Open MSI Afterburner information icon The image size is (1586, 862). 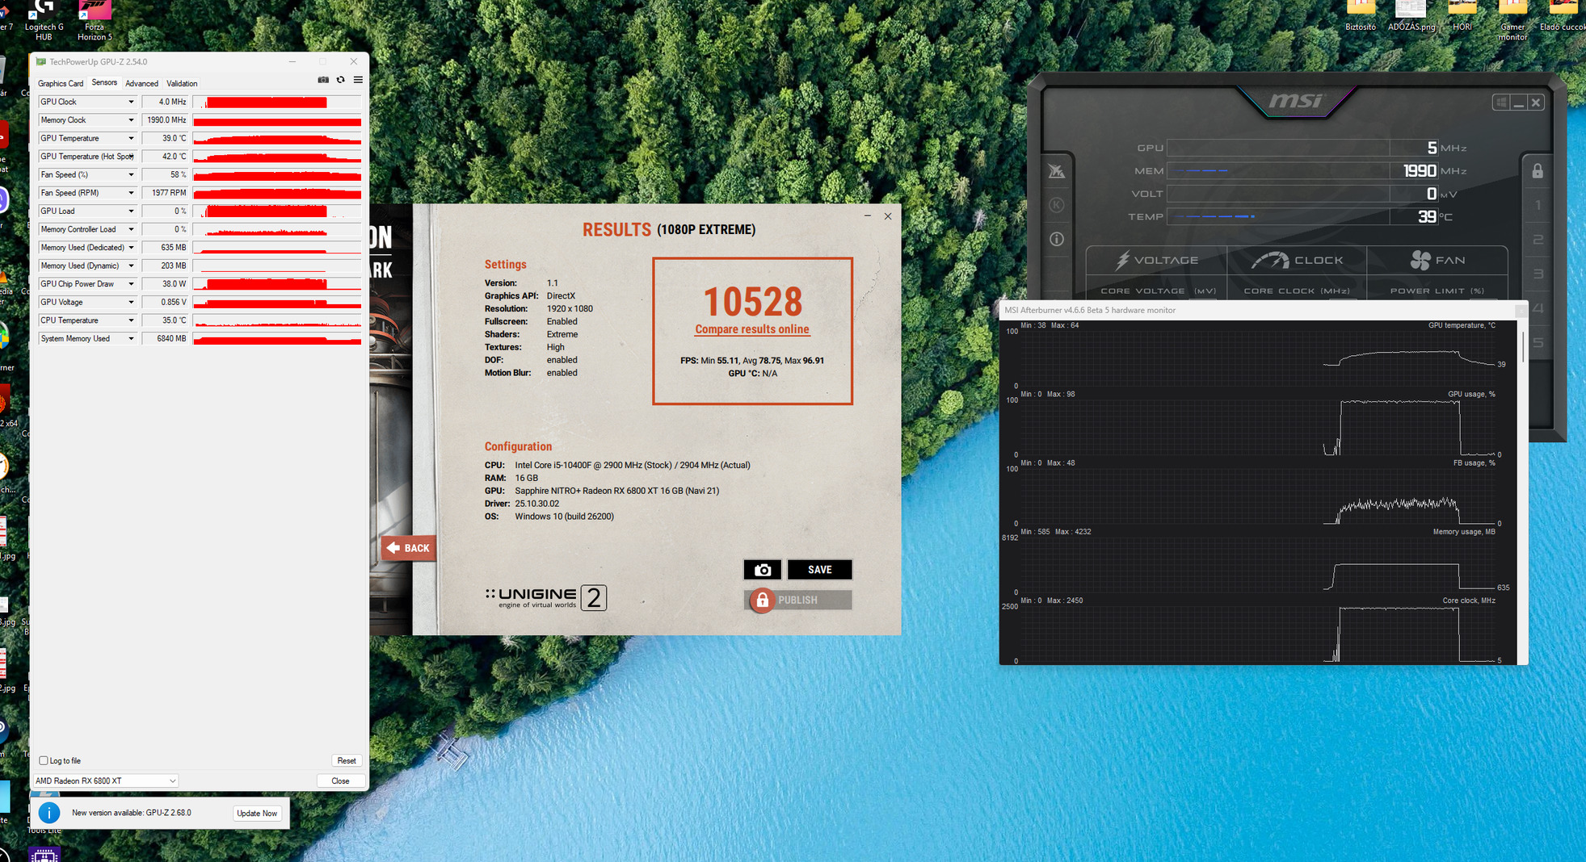point(1057,239)
